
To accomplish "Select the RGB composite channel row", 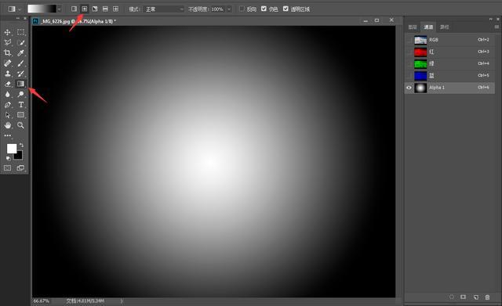I will tap(449, 40).
